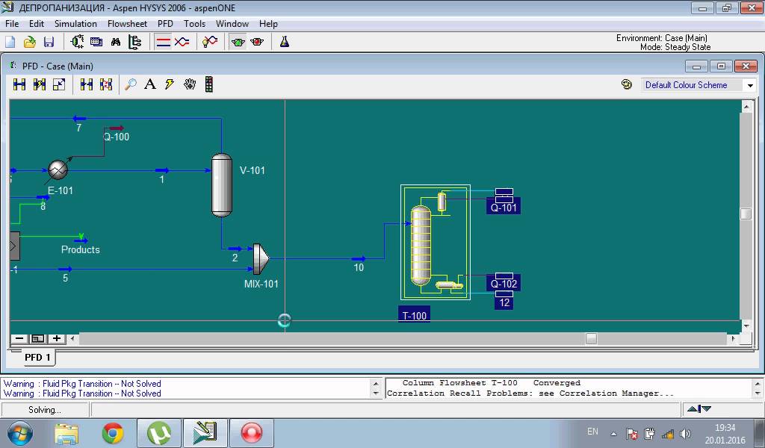This screenshot has width=765, height=448.
Task: Click the Auto Attach Mode PFD icon
Action: [x=39, y=84]
